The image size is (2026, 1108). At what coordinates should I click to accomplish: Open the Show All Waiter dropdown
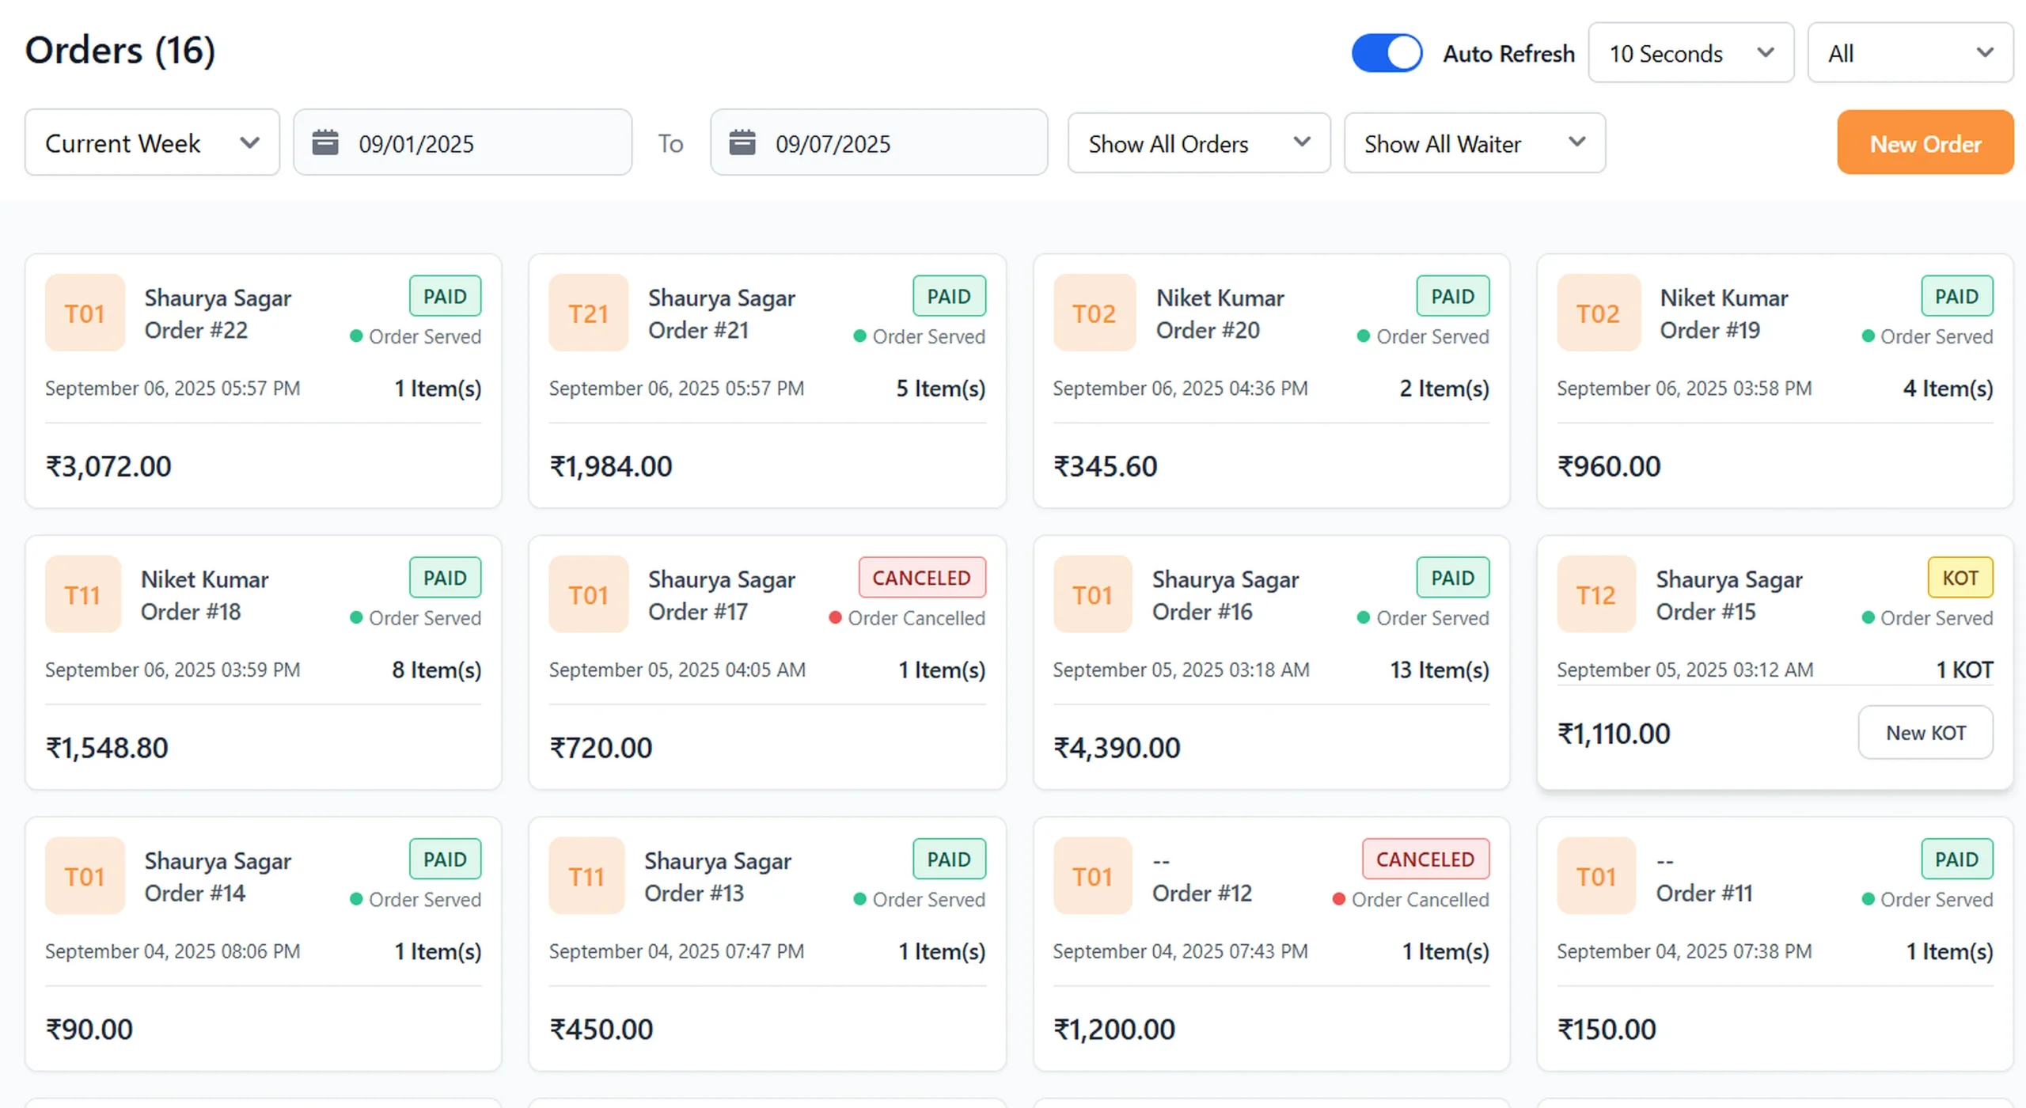click(x=1474, y=143)
